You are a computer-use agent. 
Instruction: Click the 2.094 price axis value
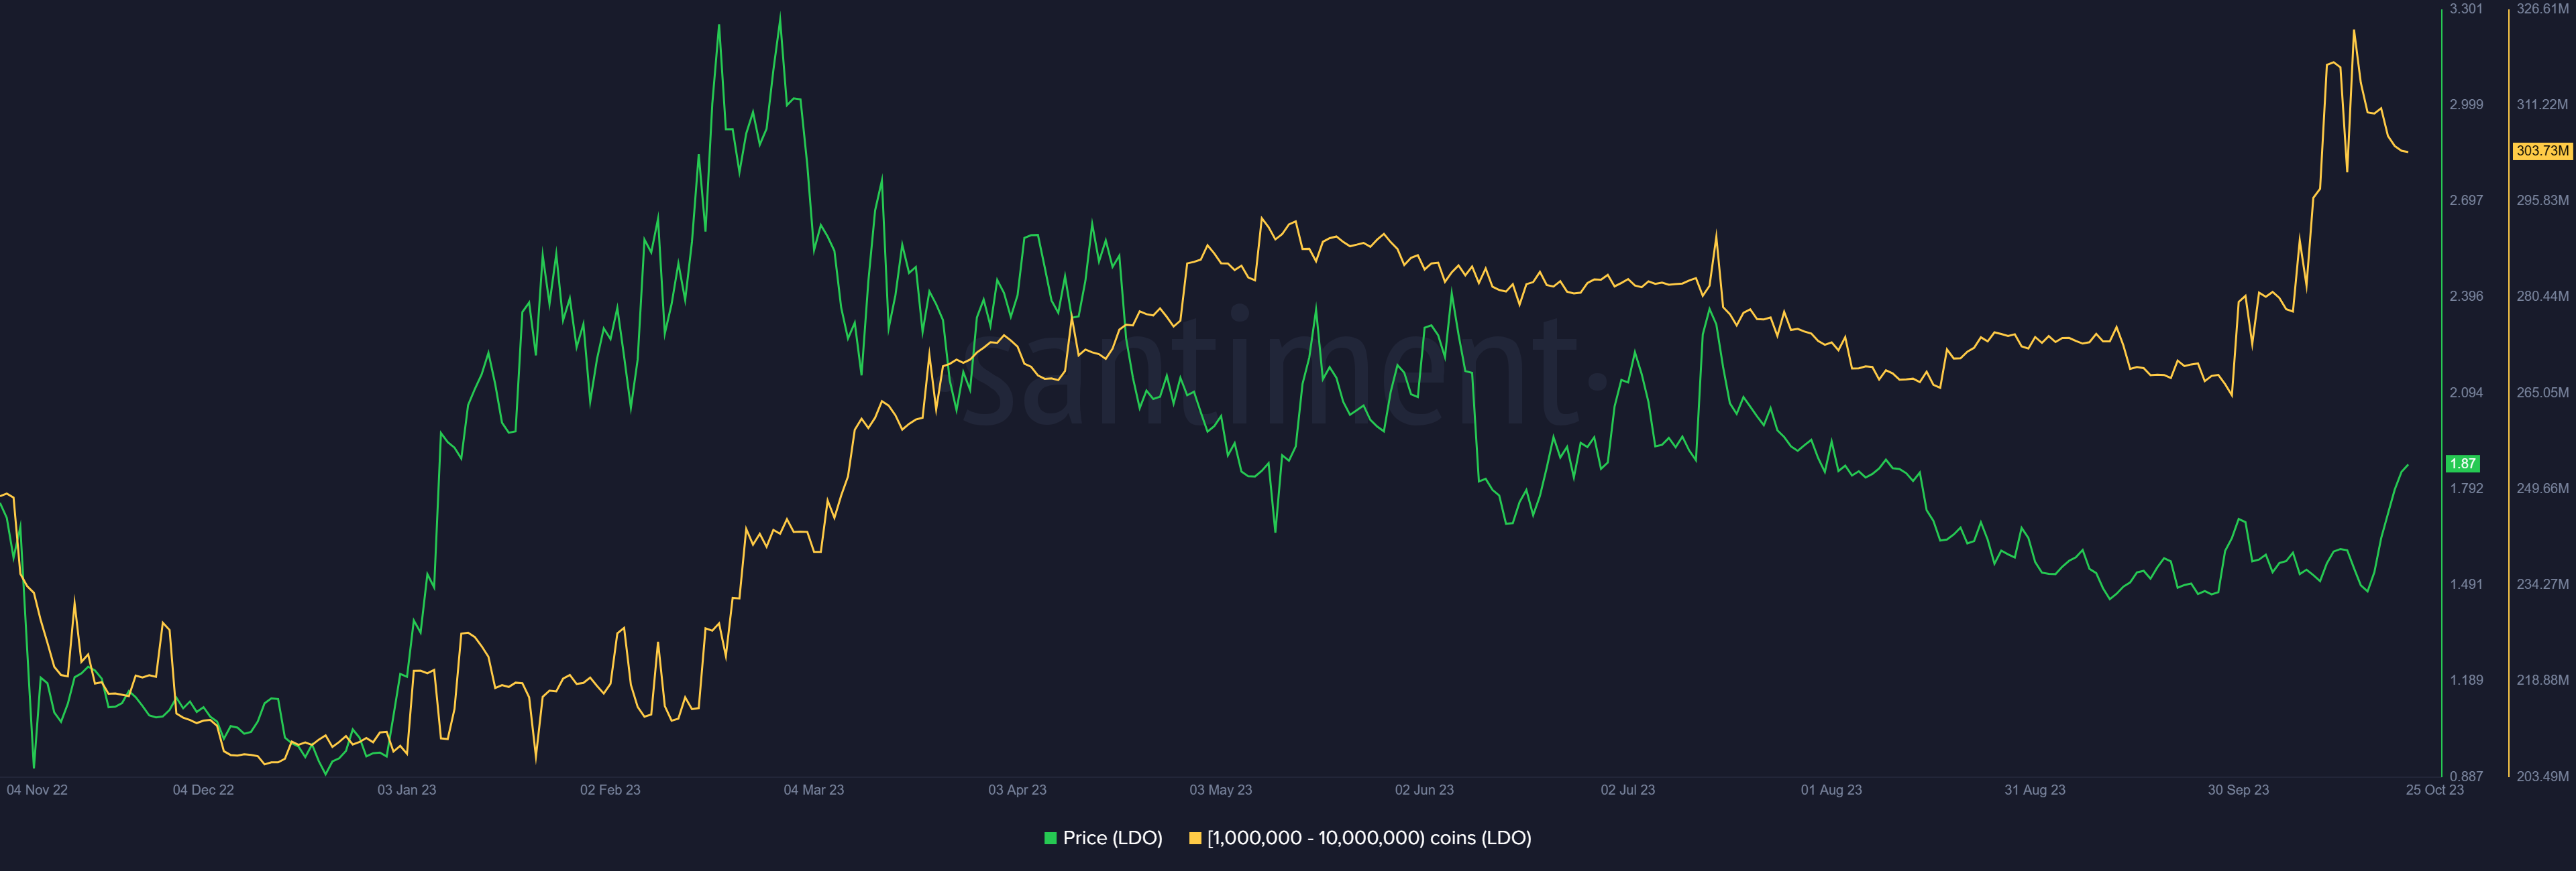2466,393
